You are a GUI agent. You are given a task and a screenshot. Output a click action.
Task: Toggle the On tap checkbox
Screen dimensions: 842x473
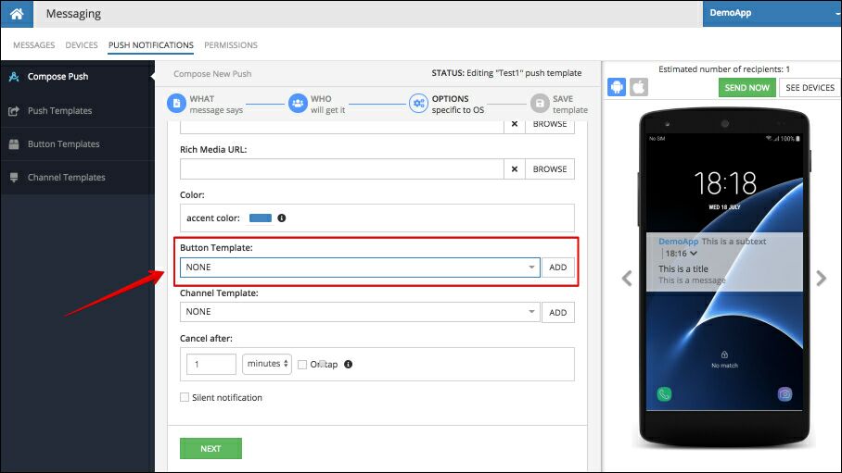(x=302, y=365)
